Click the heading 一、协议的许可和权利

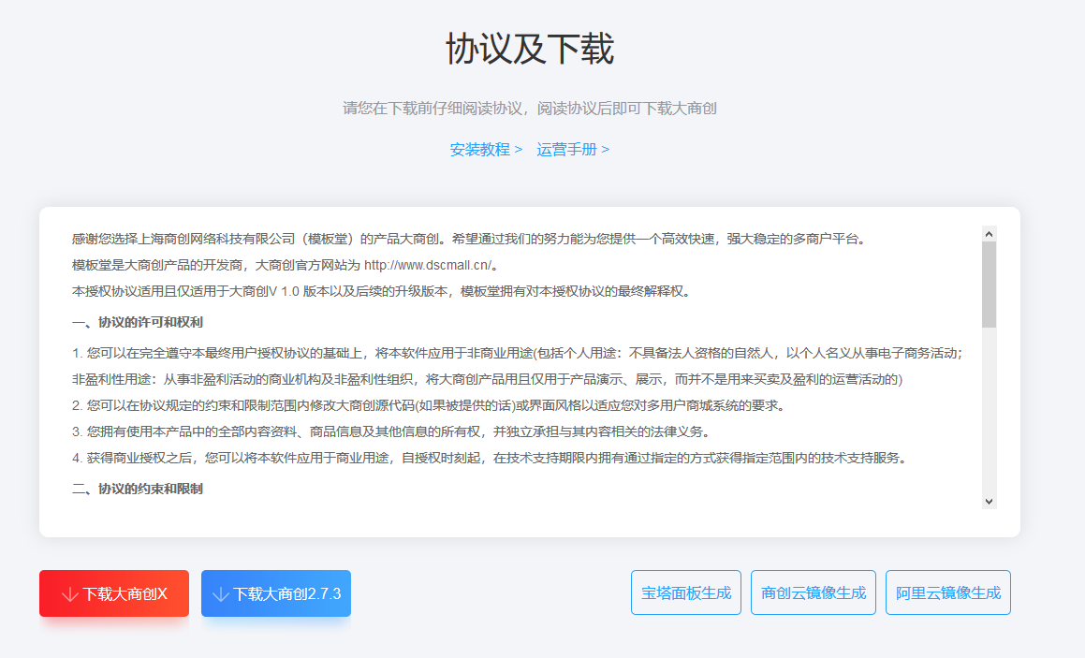pos(137,322)
